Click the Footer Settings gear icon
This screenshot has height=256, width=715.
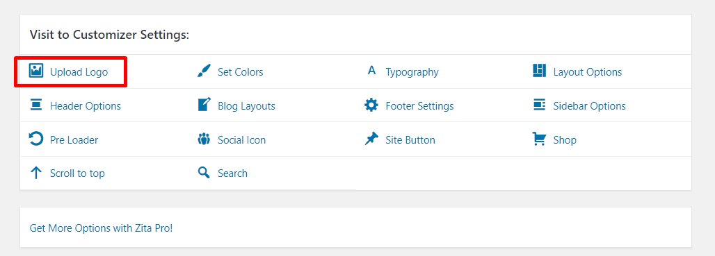[x=371, y=105]
